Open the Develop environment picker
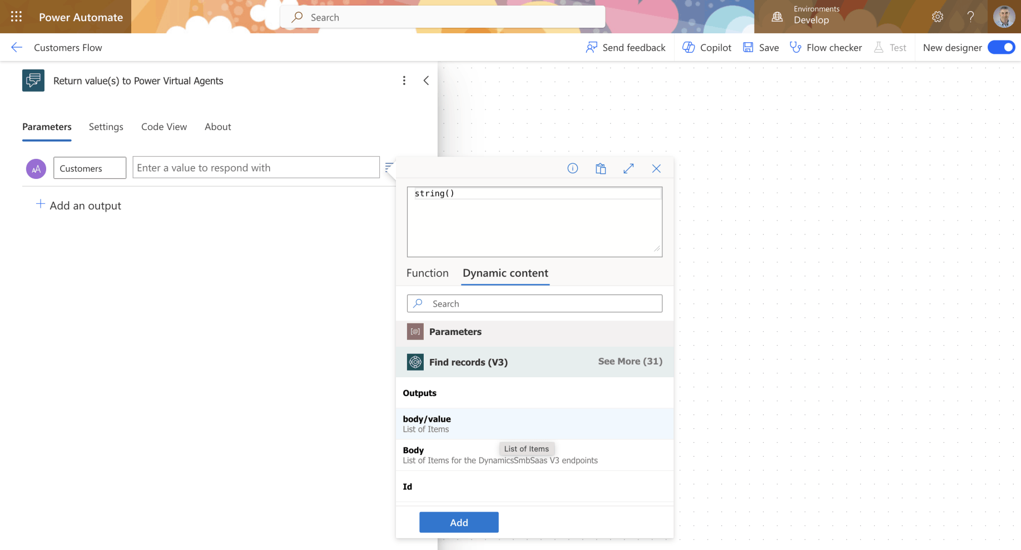The width and height of the screenshot is (1021, 550). [x=811, y=20]
